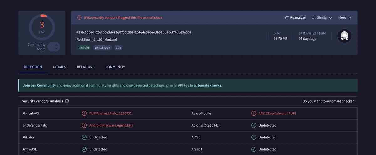The width and height of the screenshot is (376, 155).
Task: Click warning icon for AhnLab-V3 detection
Action: coord(84,113)
